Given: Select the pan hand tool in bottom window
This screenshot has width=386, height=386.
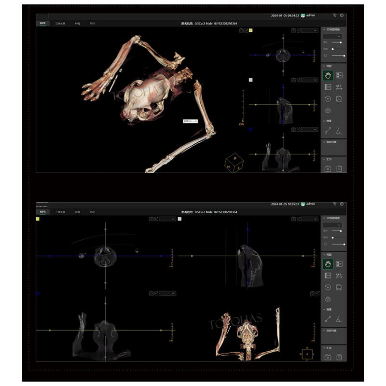Looking at the screenshot, I should (328, 264).
